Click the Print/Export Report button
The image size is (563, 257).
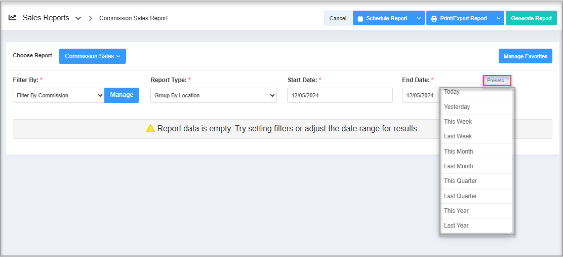tap(459, 18)
